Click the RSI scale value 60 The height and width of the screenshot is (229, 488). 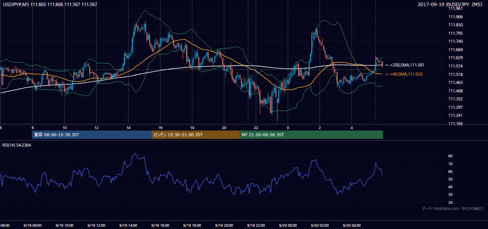[x=451, y=171]
